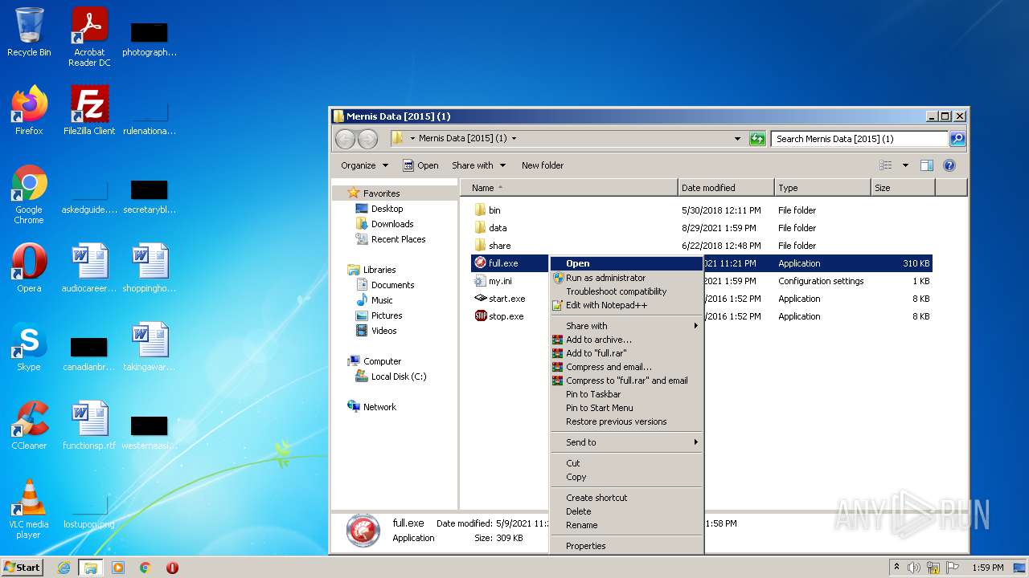The width and height of the screenshot is (1029, 578).
Task: Choose Run as administrator
Action: (x=626, y=278)
